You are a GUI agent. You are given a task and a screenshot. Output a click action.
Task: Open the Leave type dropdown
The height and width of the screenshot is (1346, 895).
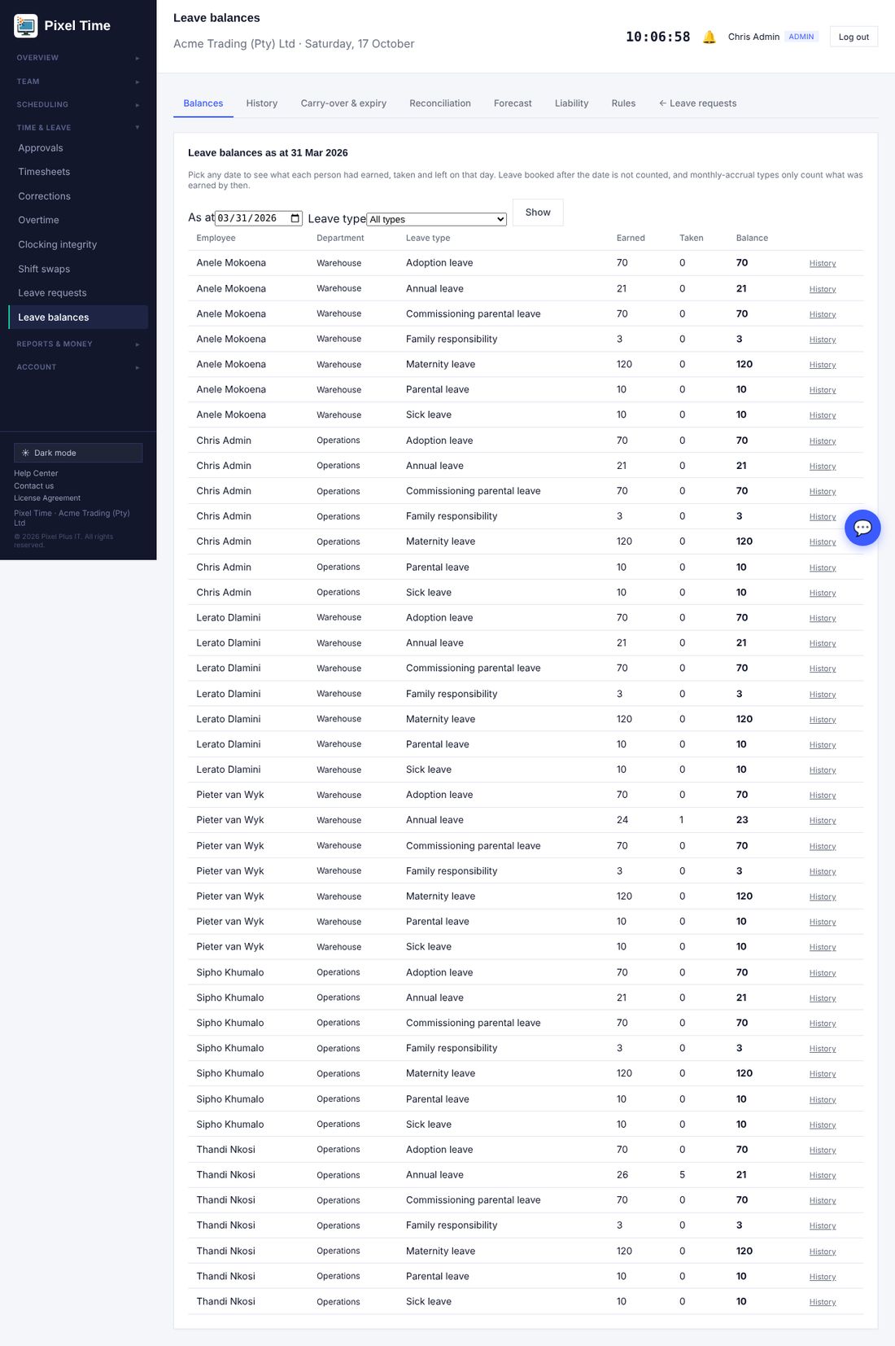point(437,219)
